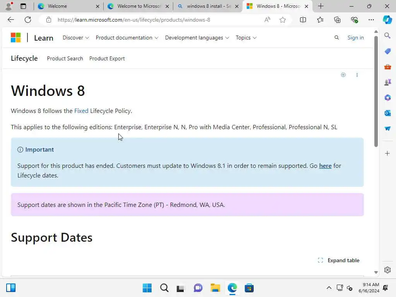Click the page vertical scrollbar thumb

pyautogui.click(x=376, y=91)
